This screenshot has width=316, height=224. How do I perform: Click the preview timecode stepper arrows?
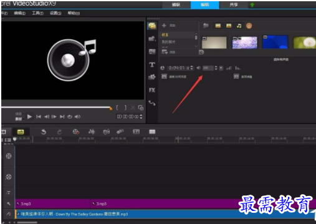141,116
